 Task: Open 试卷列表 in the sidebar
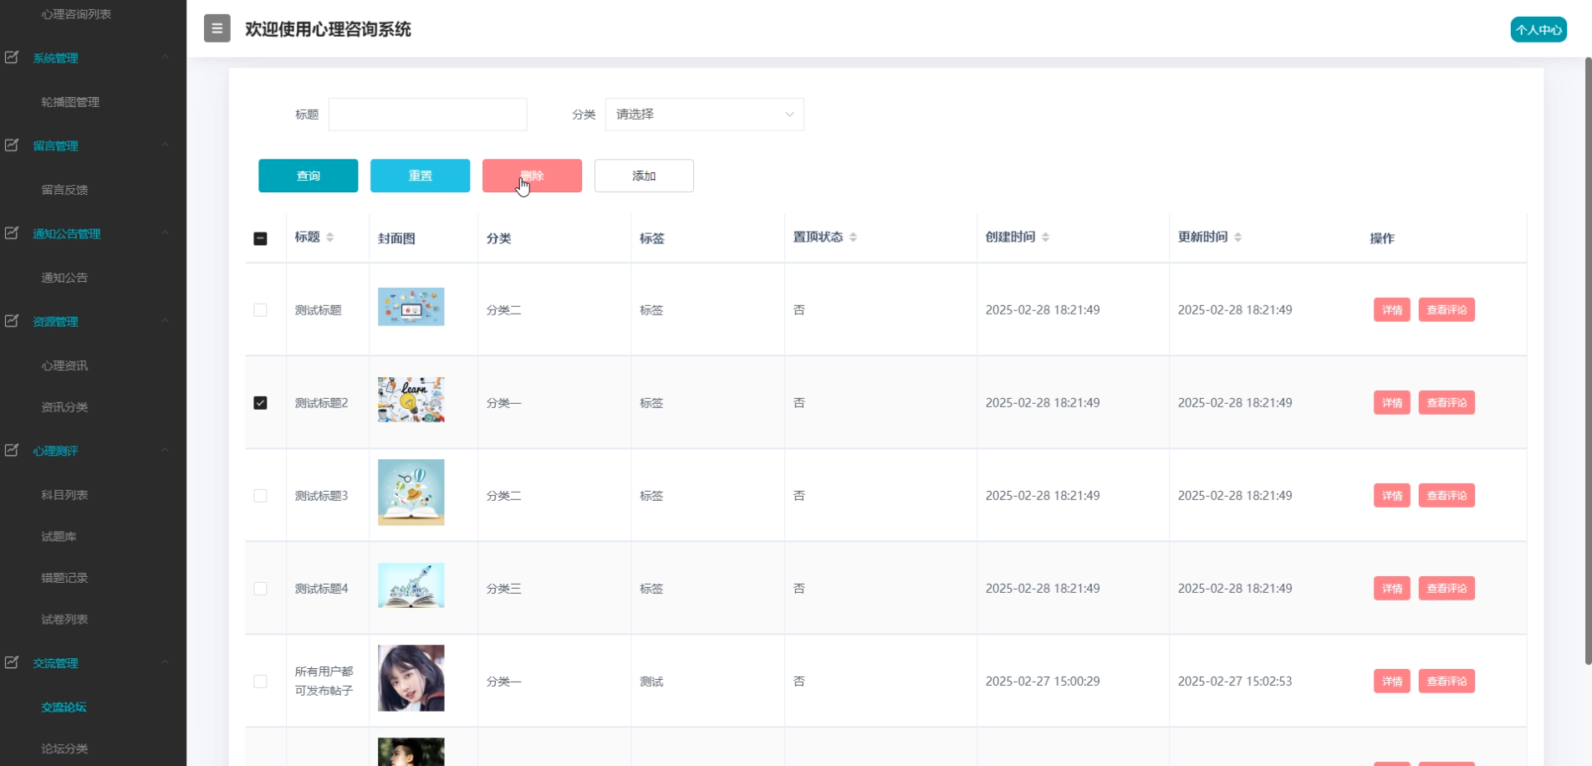tap(64, 620)
